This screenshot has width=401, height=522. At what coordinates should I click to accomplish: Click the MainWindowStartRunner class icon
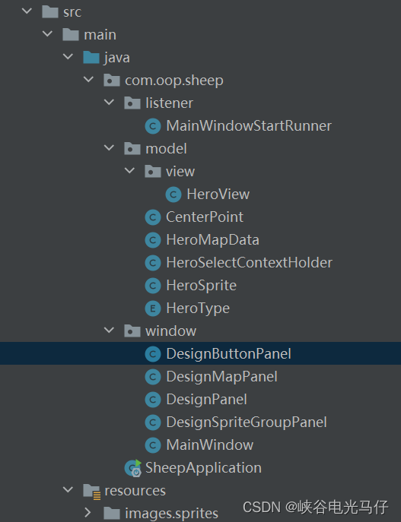tap(153, 126)
